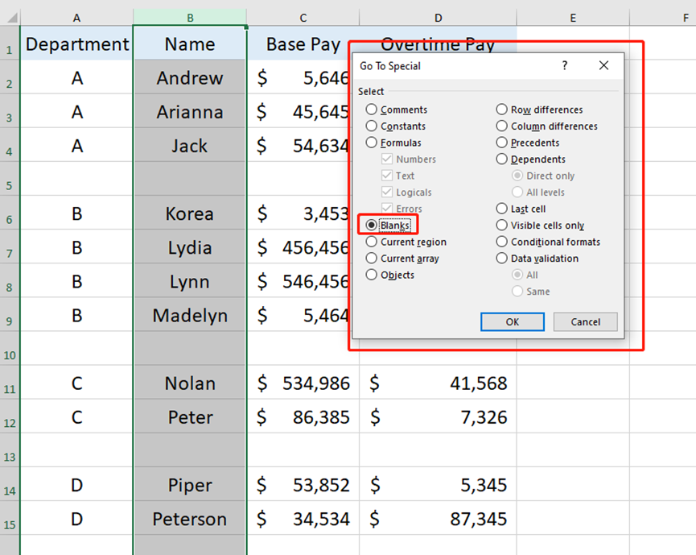Select column A header
The width and height of the screenshot is (696, 555).
click(x=76, y=18)
